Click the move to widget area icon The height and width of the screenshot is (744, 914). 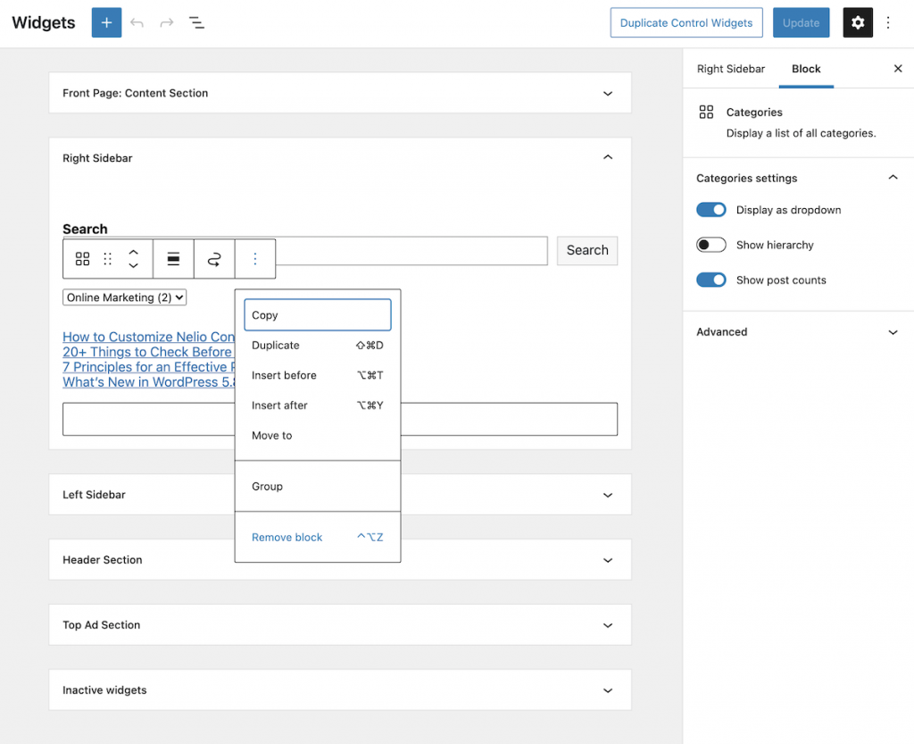coord(214,259)
